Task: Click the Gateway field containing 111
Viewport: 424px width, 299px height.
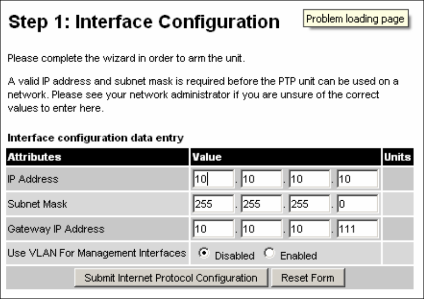Action: point(357,229)
